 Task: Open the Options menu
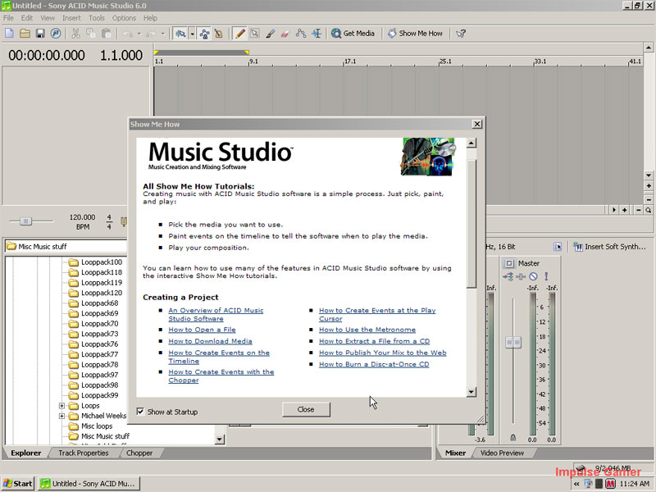[x=124, y=18]
